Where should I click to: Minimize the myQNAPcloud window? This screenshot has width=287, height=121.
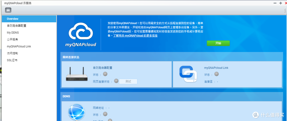pos(275,3)
